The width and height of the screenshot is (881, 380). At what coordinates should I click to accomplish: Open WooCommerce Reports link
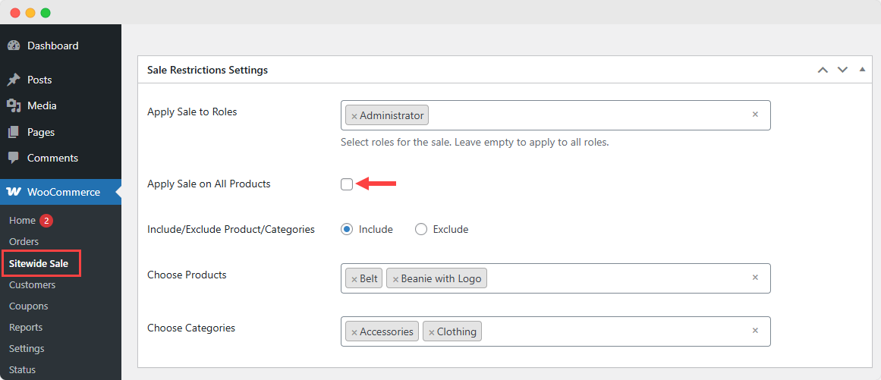pyautogui.click(x=26, y=327)
